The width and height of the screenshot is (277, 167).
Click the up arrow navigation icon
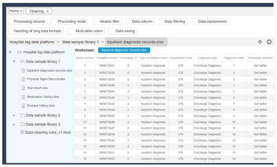(x=260, y=42)
